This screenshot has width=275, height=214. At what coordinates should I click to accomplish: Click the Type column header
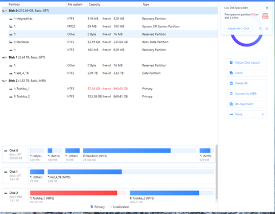146,5
